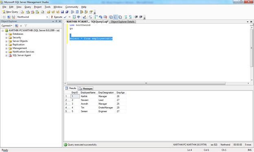Toggle Include Client Statistics

coord(101,17)
